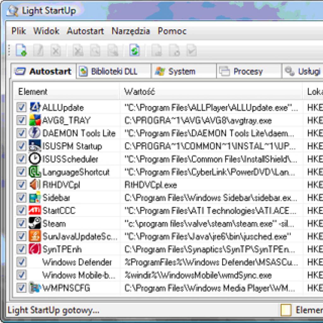Sort by the Wartość column header

tap(211, 91)
